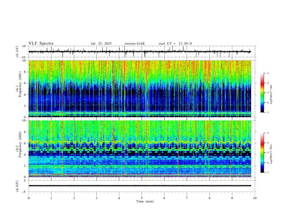This screenshot has width=287, height=222.
Task: Click the "-3" label on ch.1 color bar
Action: point(267,73)
